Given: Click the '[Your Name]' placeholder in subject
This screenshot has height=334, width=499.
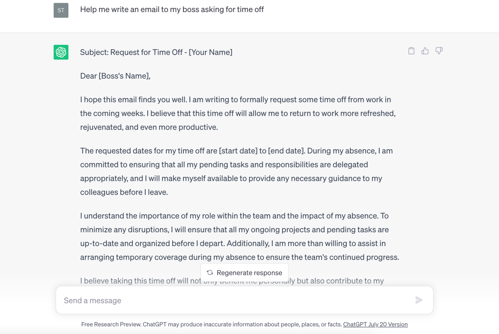Looking at the screenshot, I should 210,52.
